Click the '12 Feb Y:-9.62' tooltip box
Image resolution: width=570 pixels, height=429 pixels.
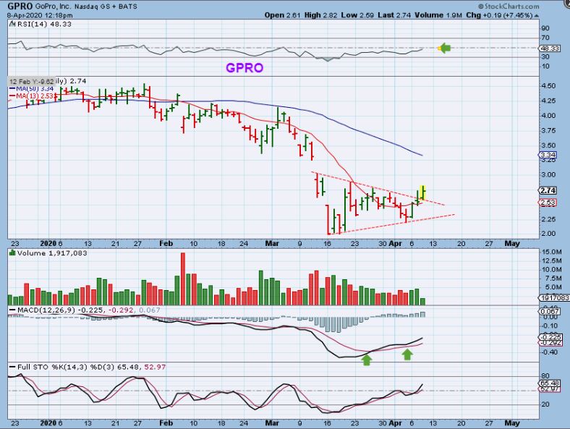coord(32,82)
